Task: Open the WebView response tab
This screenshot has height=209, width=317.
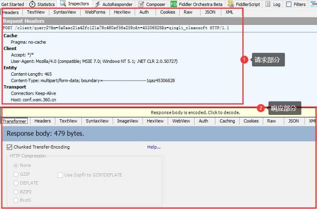Action: [x=181, y=121]
